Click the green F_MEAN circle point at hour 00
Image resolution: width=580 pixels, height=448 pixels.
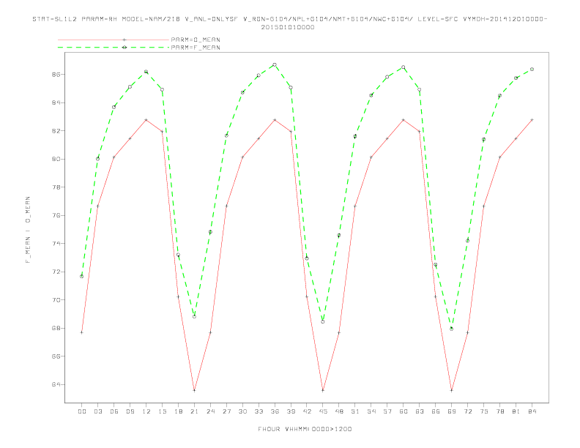[82, 277]
